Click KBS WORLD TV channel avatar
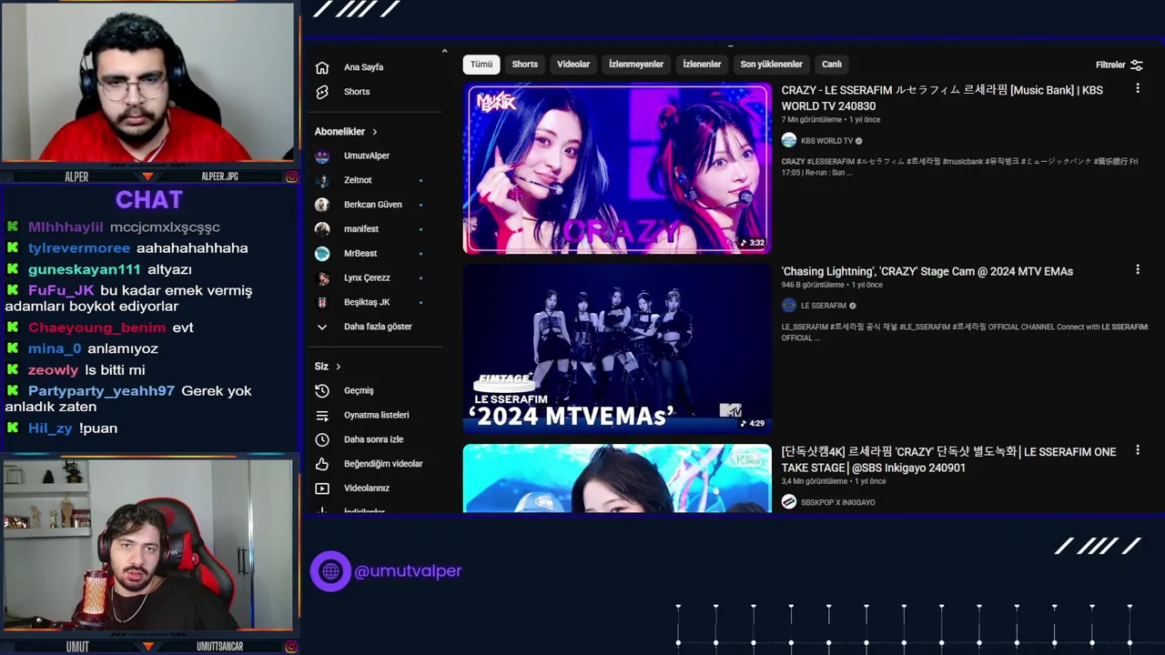Image resolution: width=1165 pixels, height=655 pixels. pyautogui.click(x=789, y=140)
